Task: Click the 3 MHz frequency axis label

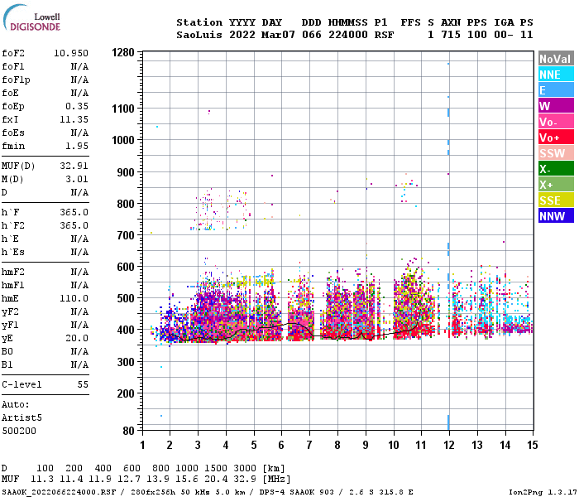Action: pos(198,445)
